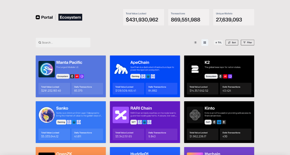
Task: Open the Hychain card title
Action: tap(212, 153)
